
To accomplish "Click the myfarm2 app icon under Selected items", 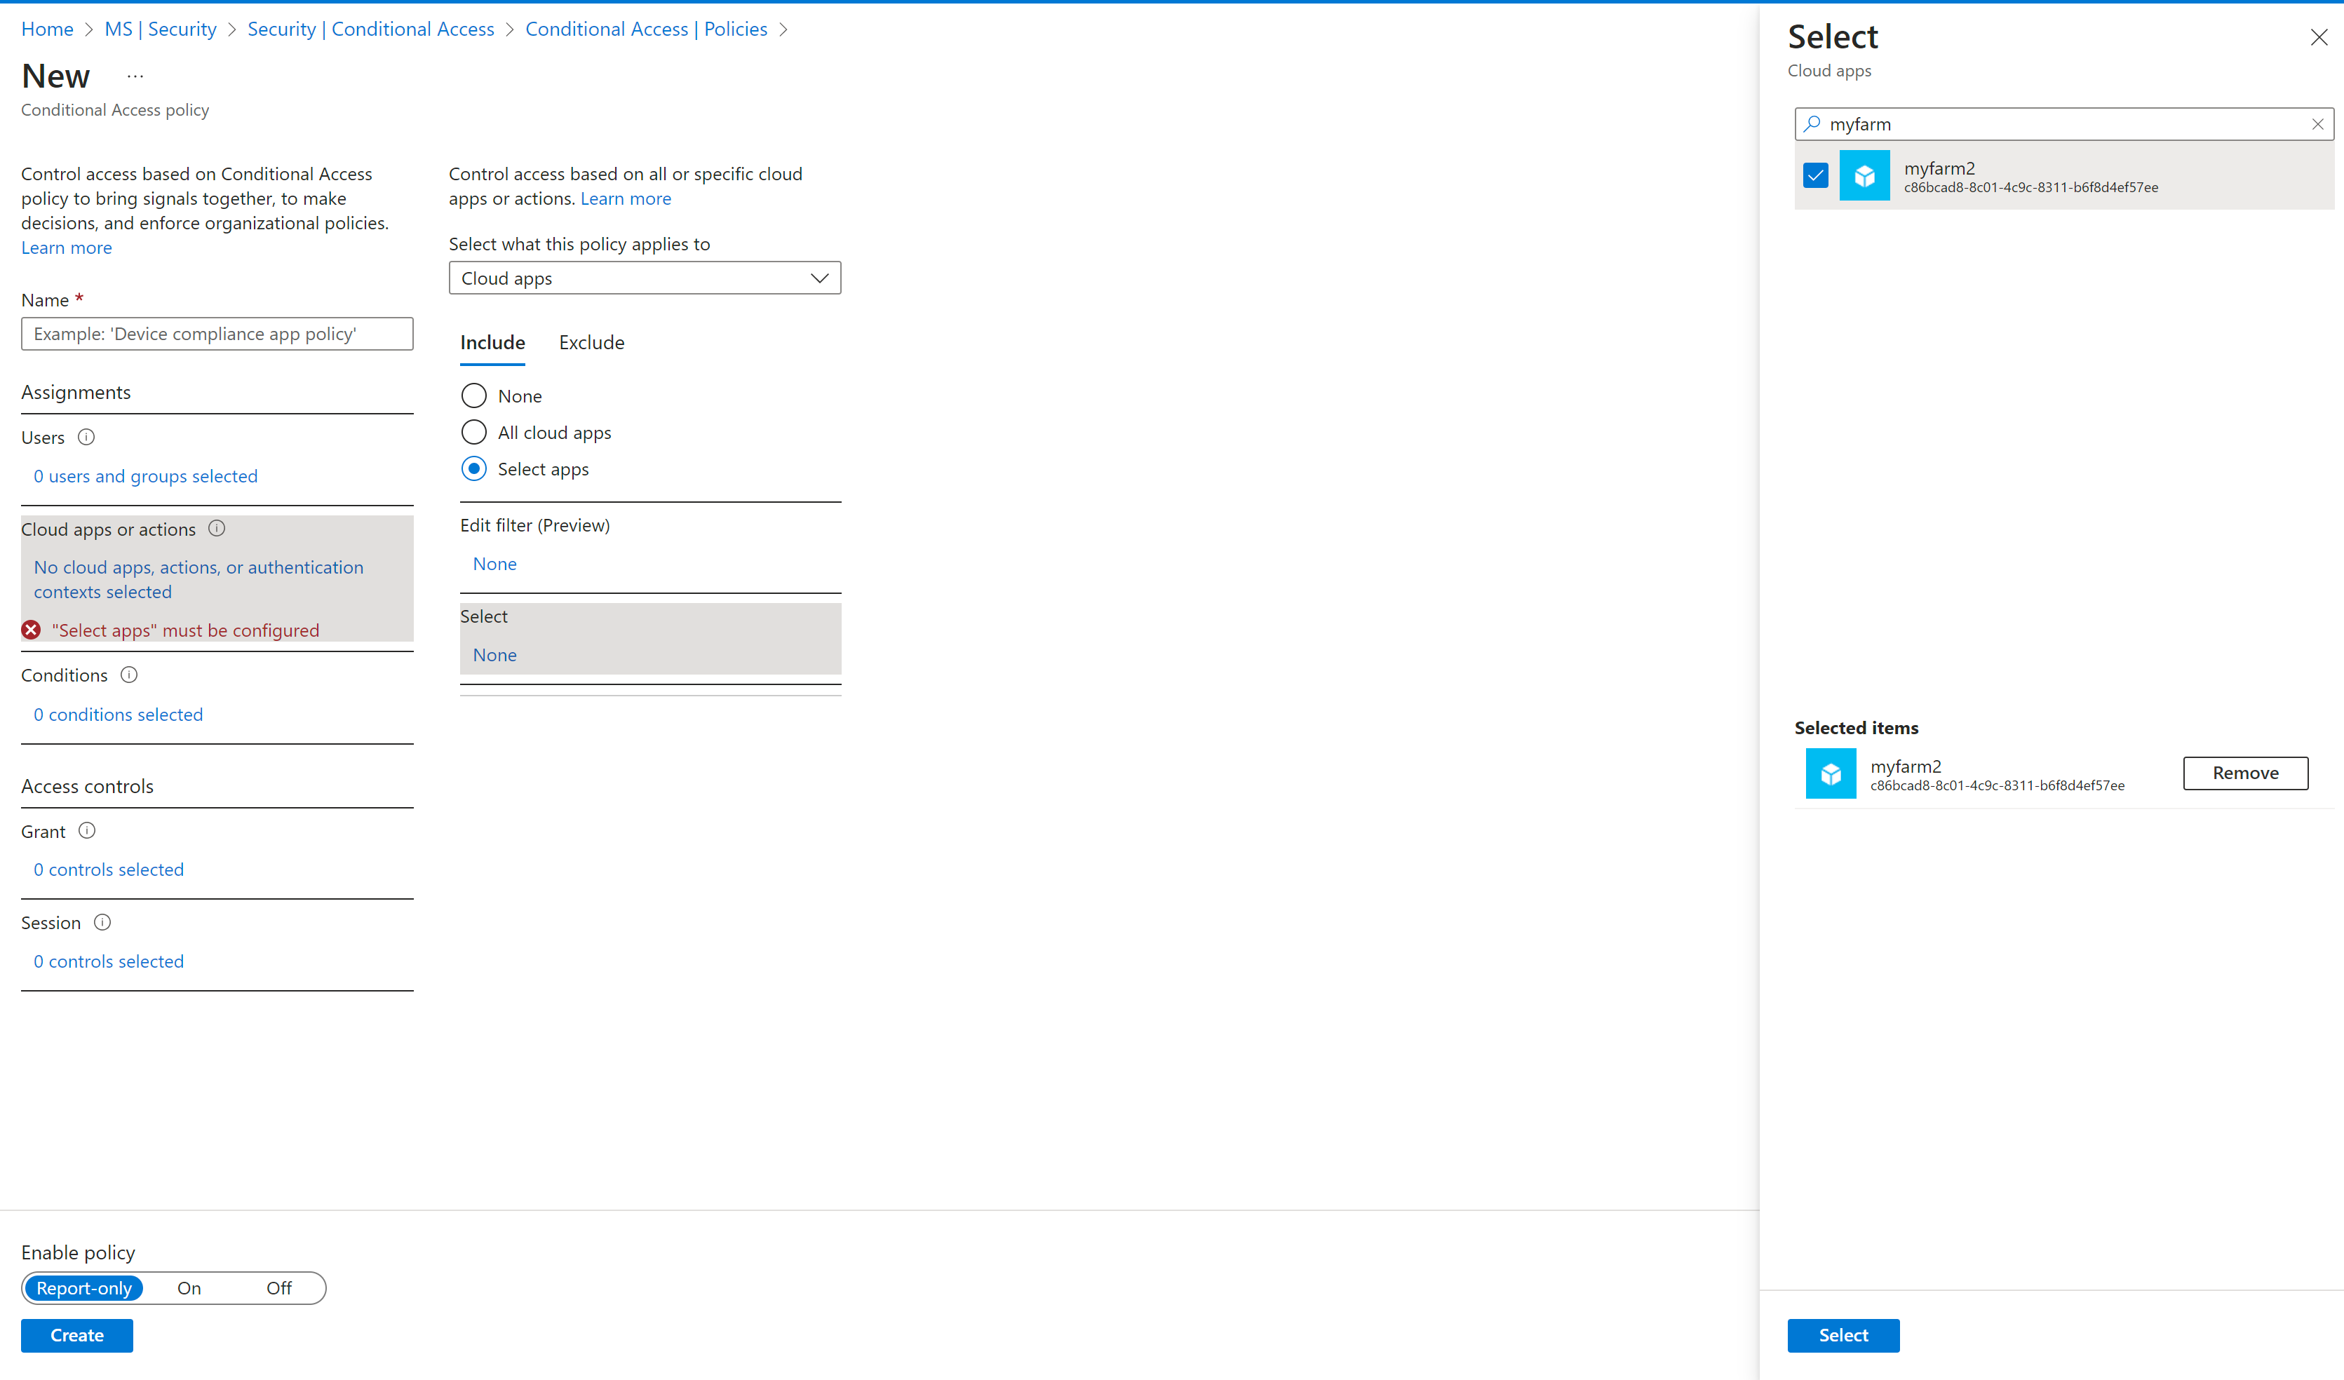I will (x=1831, y=773).
